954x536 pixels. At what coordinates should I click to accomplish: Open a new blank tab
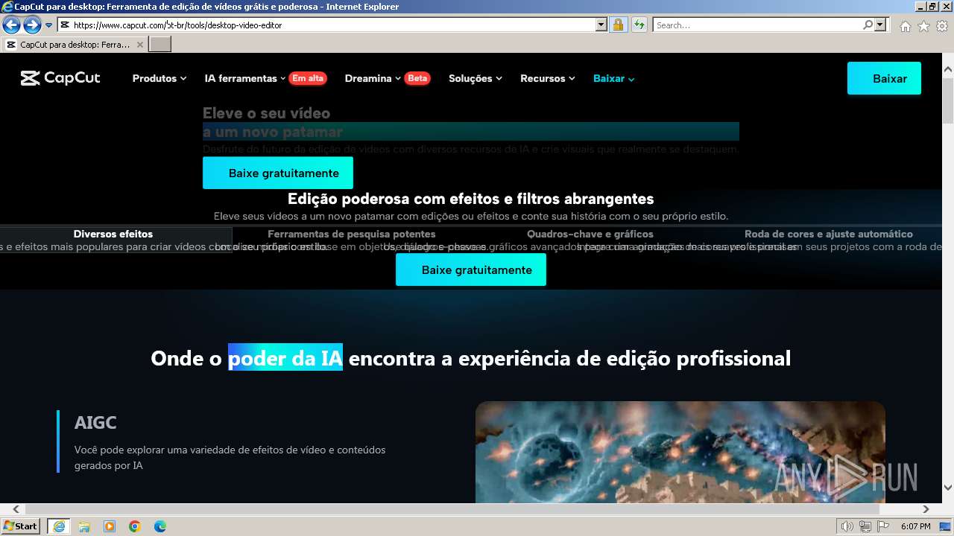click(x=160, y=45)
